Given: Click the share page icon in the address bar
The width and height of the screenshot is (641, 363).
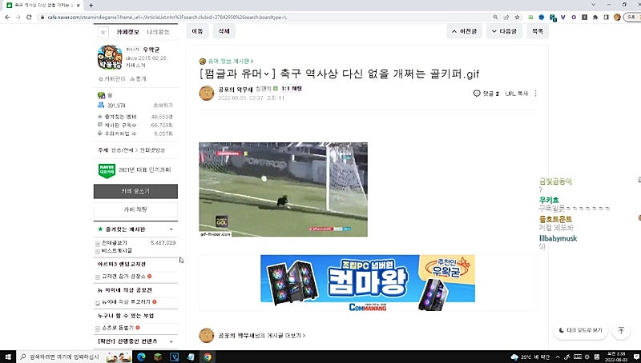Looking at the screenshot, I should pyautogui.click(x=506, y=17).
